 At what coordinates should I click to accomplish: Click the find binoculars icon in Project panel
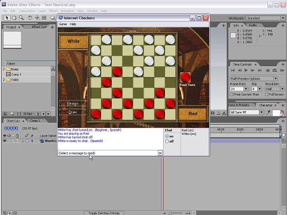click(x=5, y=113)
